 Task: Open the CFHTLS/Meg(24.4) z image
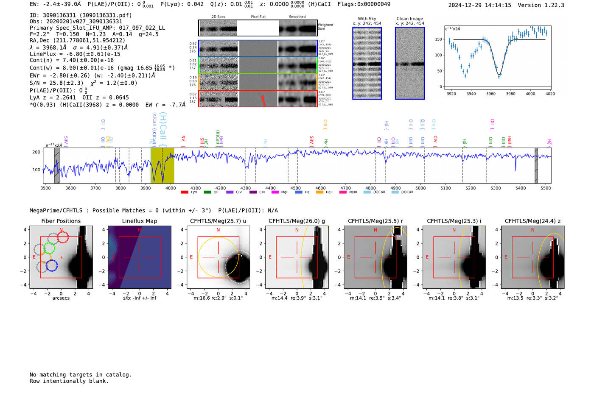[532, 257]
